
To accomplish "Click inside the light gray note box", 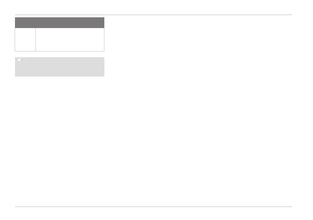I will point(63,69).
